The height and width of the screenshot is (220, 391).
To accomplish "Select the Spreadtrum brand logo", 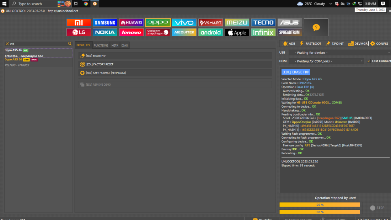I will click(290, 32).
